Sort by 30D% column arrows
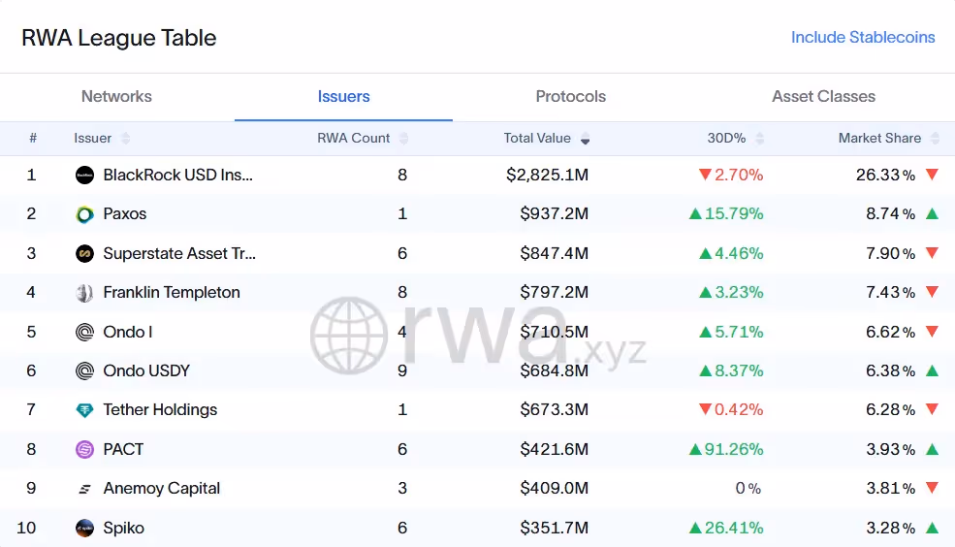The image size is (955, 547). tap(759, 139)
